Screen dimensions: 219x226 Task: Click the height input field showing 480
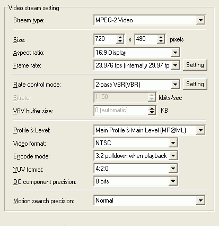pyautogui.click(x=146, y=39)
